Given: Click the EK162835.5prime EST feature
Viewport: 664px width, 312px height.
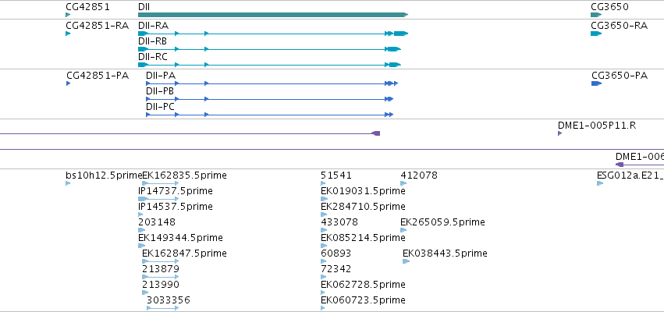Looking at the screenshot, I should tap(161, 183).
